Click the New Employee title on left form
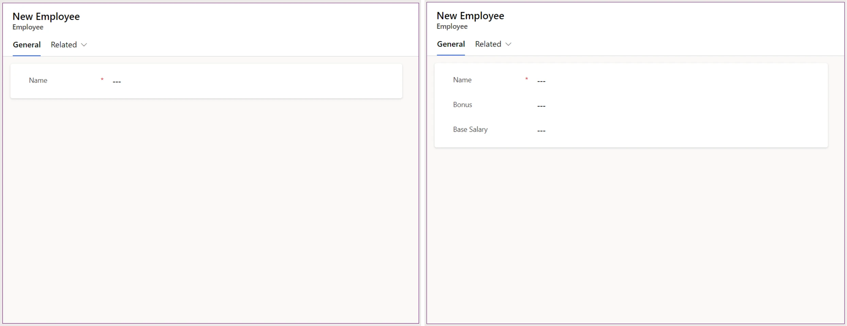This screenshot has height=326, width=847. tap(46, 16)
